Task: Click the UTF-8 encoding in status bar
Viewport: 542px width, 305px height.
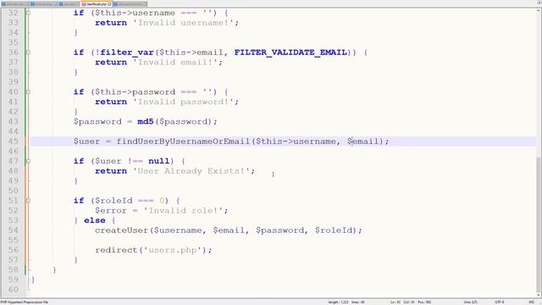Action: (x=500, y=302)
